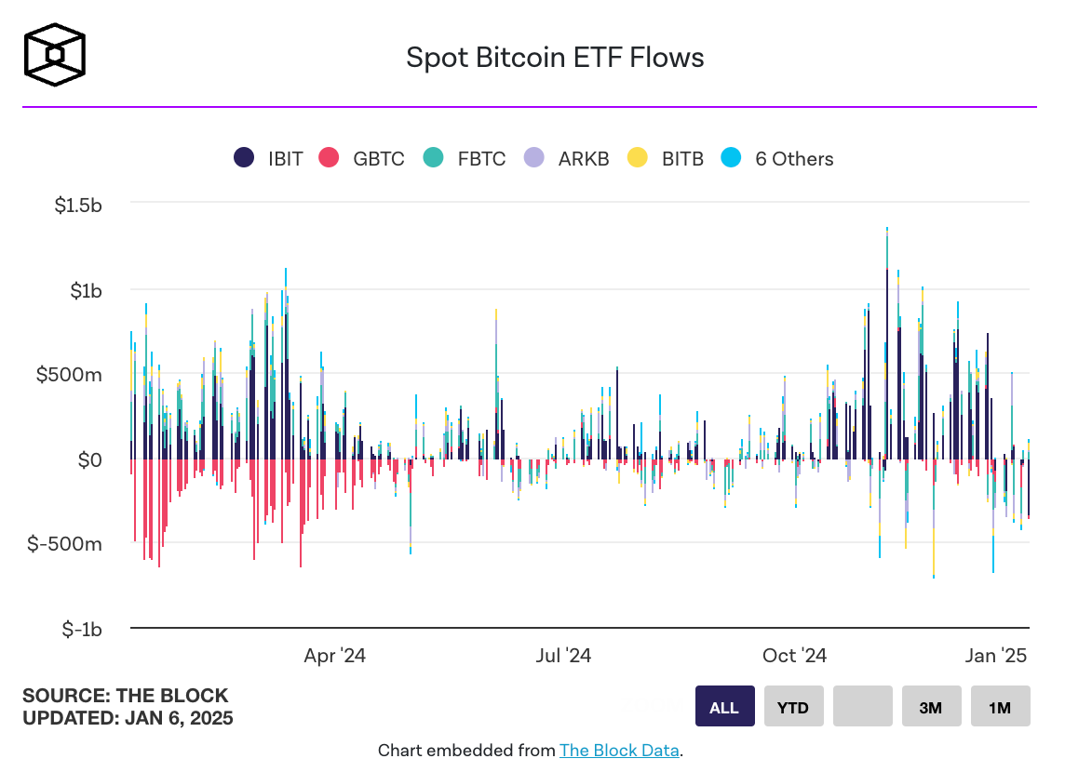The width and height of the screenshot is (1065, 772).
Task: Click the dark navy IBIT legend dot
Action: (242, 158)
